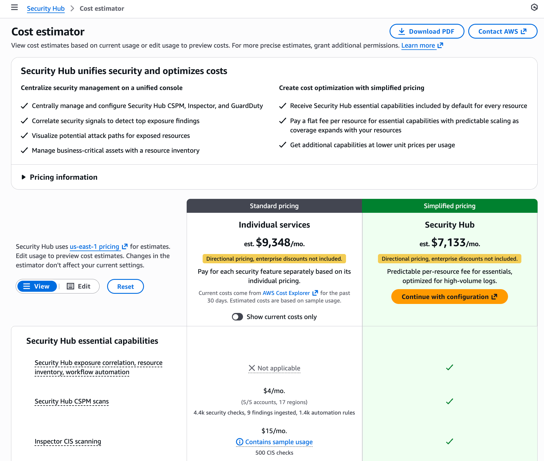Toggle Show current costs only switch
The width and height of the screenshot is (544, 461).
point(237,317)
